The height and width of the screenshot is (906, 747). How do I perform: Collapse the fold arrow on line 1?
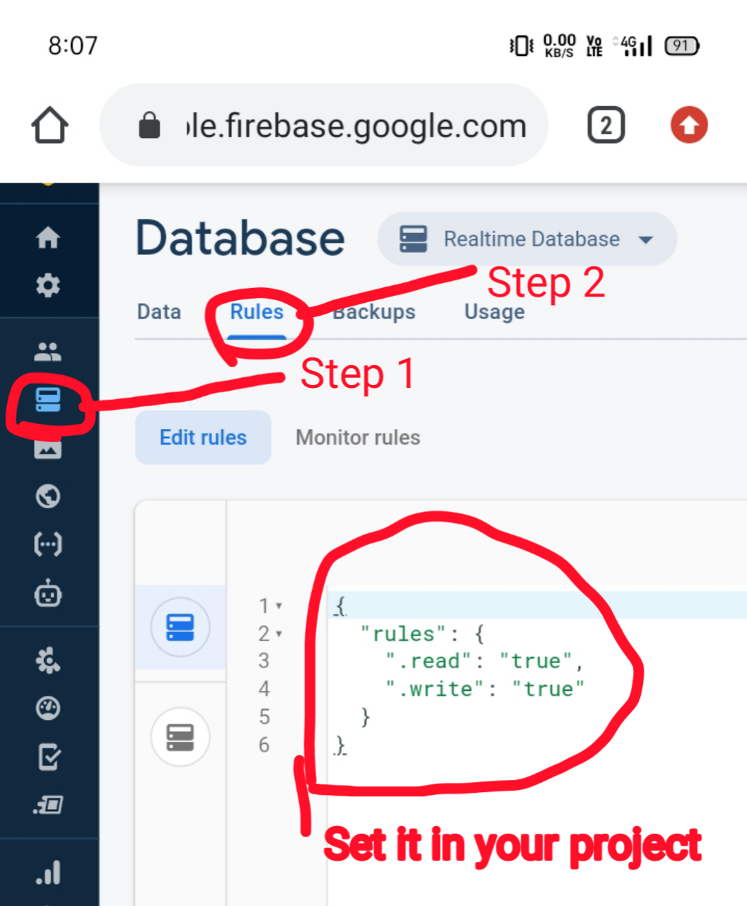(279, 606)
